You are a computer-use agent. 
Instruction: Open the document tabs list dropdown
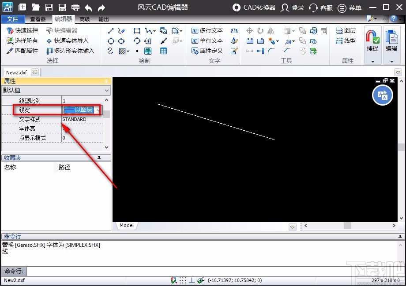(x=398, y=72)
